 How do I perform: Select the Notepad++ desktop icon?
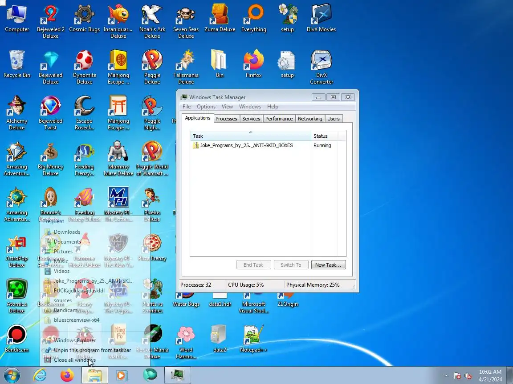click(x=253, y=338)
